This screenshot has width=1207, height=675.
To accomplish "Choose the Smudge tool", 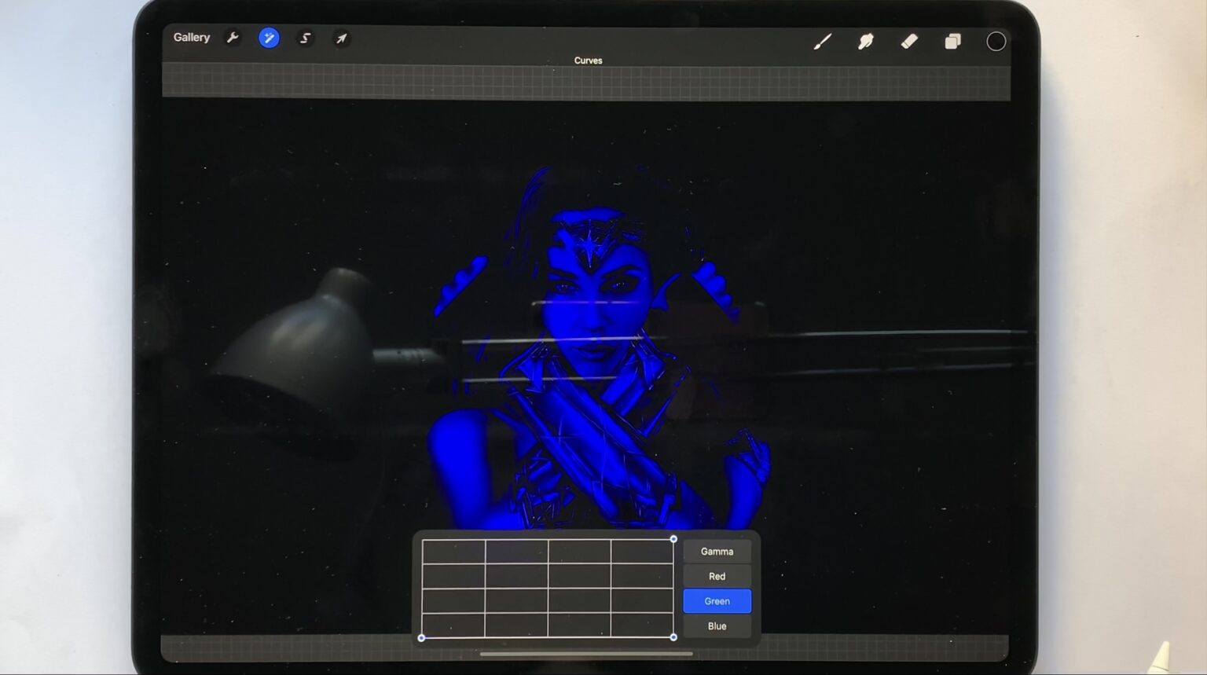I will point(865,41).
